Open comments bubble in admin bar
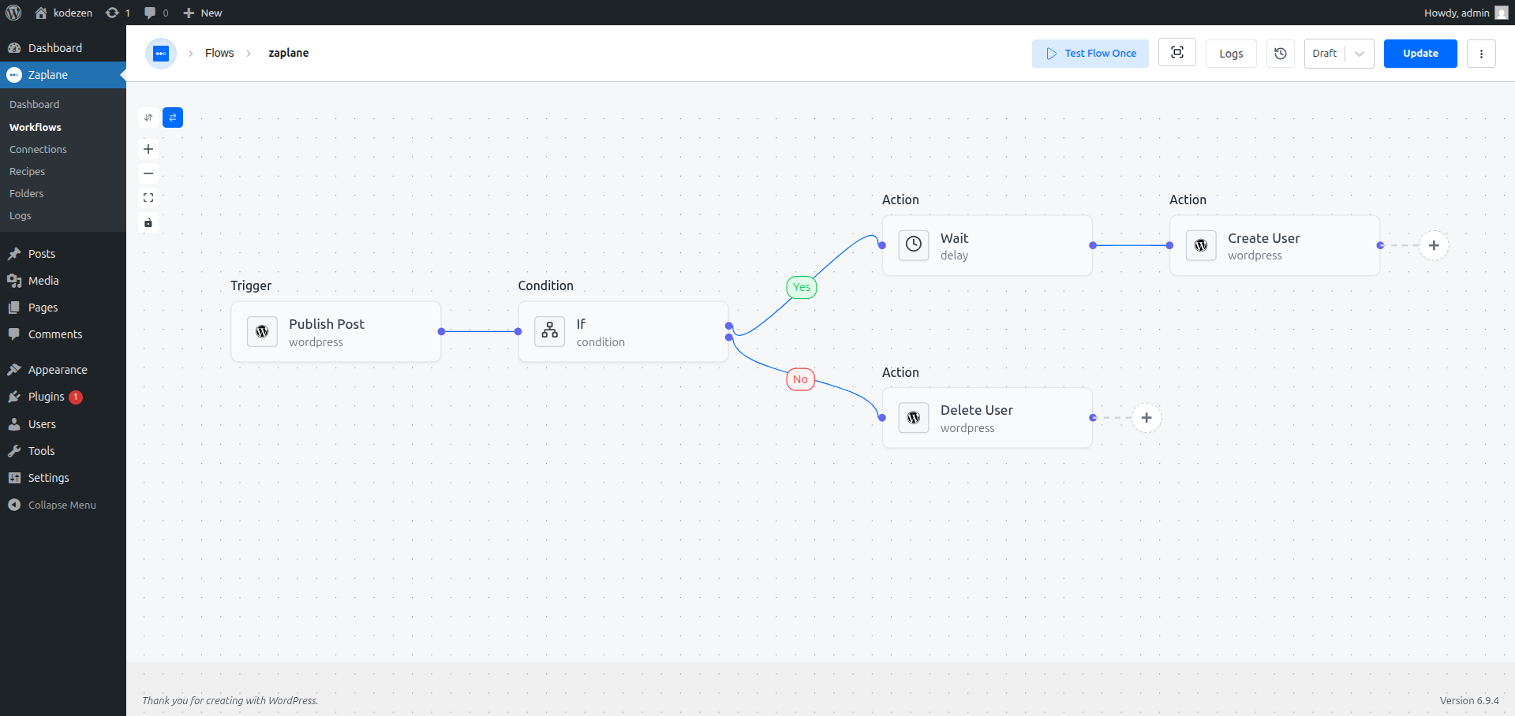The width and height of the screenshot is (1515, 716). (x=156, y=13)
